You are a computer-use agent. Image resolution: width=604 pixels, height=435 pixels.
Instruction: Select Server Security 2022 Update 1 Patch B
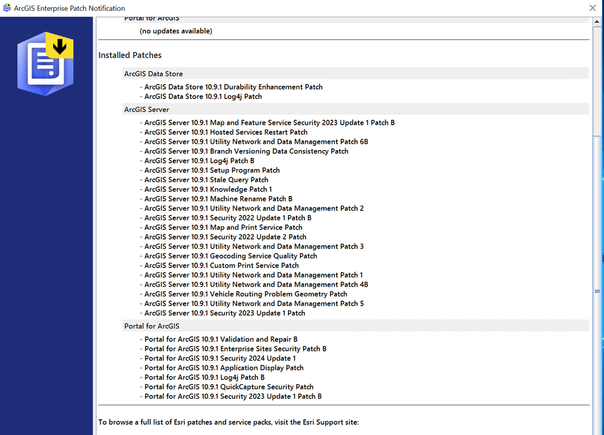point(225,218)
